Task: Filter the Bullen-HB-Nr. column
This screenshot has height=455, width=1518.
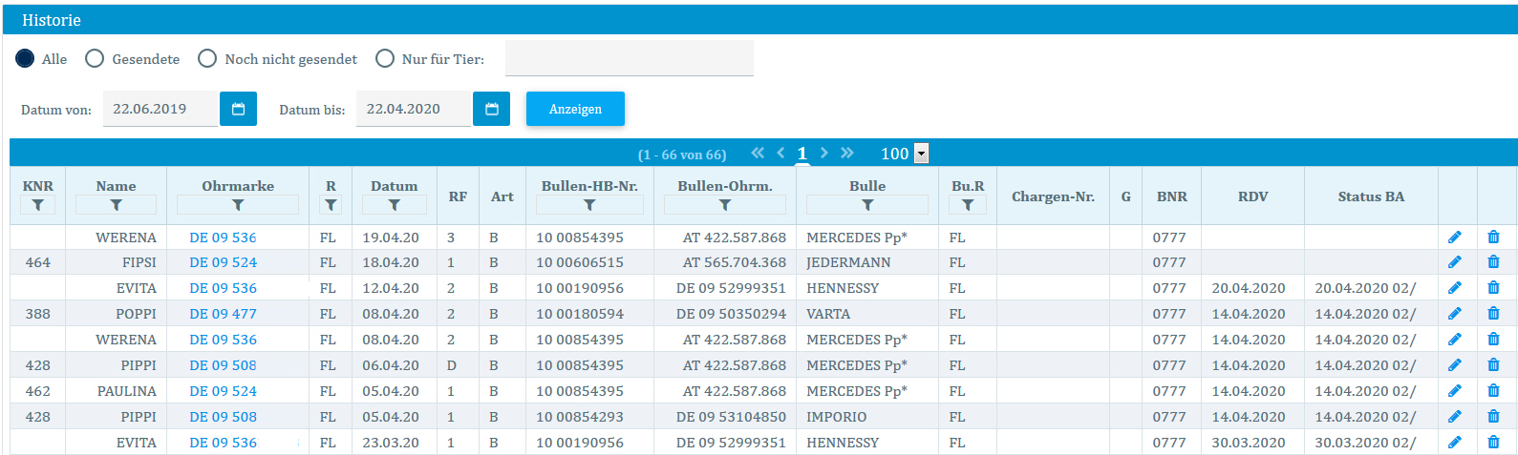Action: [x=589, y=205]
